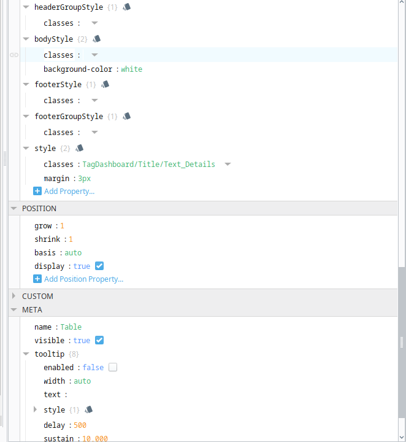Open style editor icon for tooltip style {1}
406x442 pixels.
pyautogui.click(x=89, y=409)
